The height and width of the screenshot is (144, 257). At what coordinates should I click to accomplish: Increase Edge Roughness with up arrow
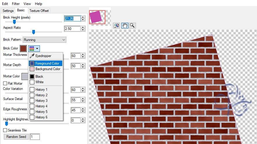tap(83, 109)
